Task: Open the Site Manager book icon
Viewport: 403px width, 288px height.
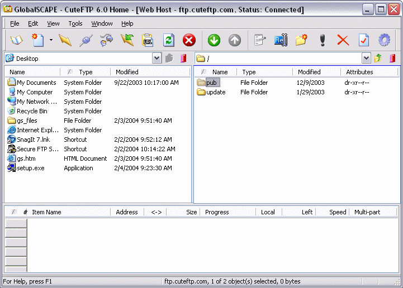Action: 16,40
